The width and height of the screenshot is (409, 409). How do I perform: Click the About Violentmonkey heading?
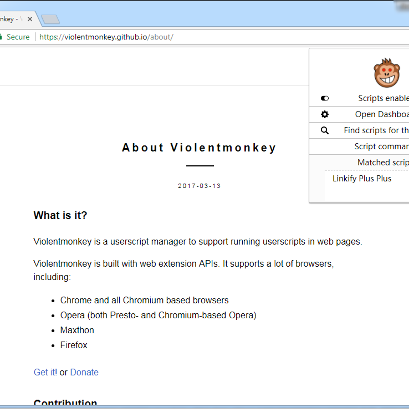(199, 148)
